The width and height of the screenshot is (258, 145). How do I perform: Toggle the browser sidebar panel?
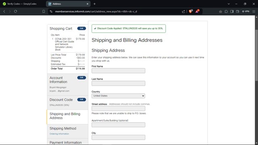point(232,12)
